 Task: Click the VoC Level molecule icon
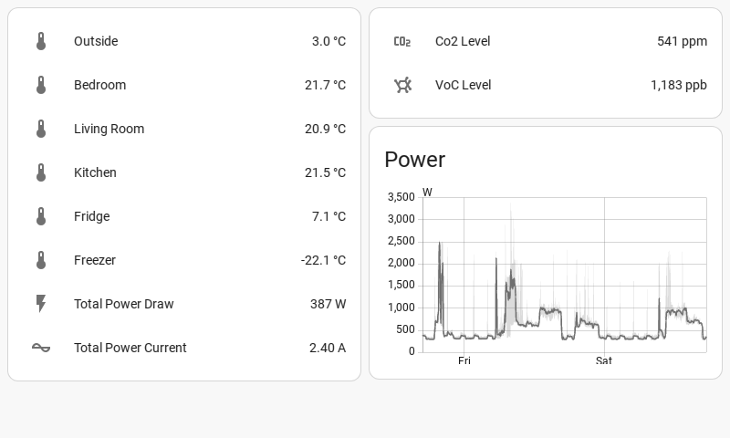point(402,85)
